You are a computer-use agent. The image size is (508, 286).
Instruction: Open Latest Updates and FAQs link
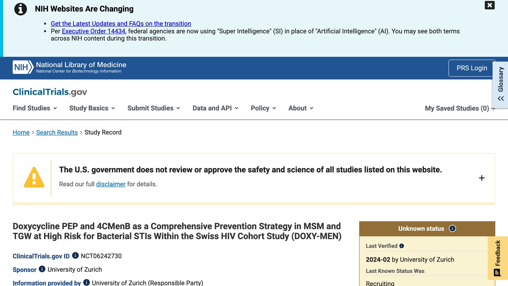point(121,24)
